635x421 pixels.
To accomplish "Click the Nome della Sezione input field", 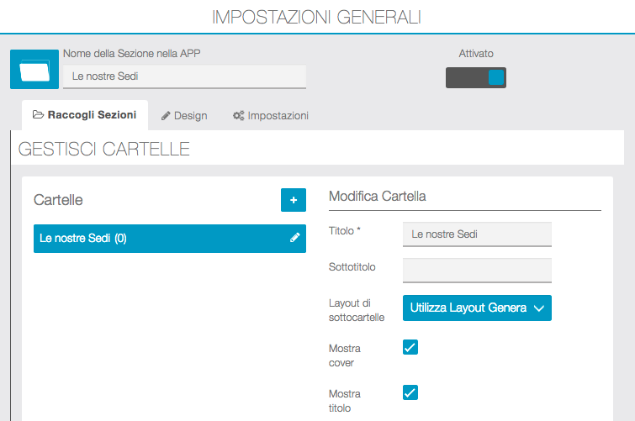I will [x=184, y=76].
